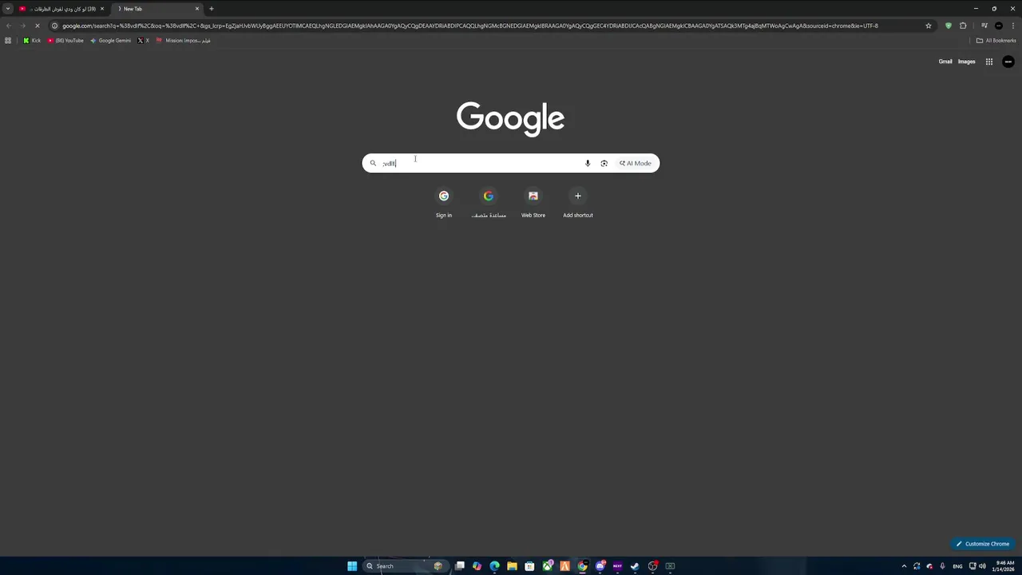Launch Microsoft Edge from taskbar
This screenshot has width=1022, height=575.
tap(495, 566)
